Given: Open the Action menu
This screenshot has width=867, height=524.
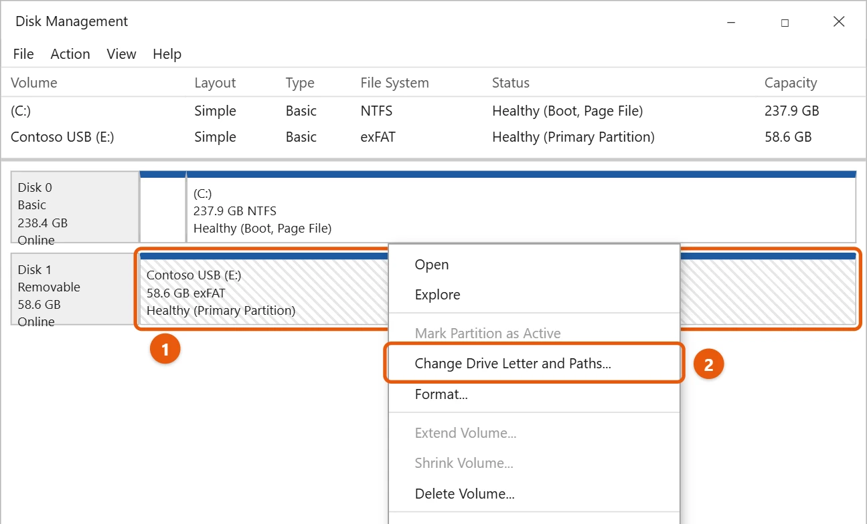Looking at the screenshot, I should (70, 54).
